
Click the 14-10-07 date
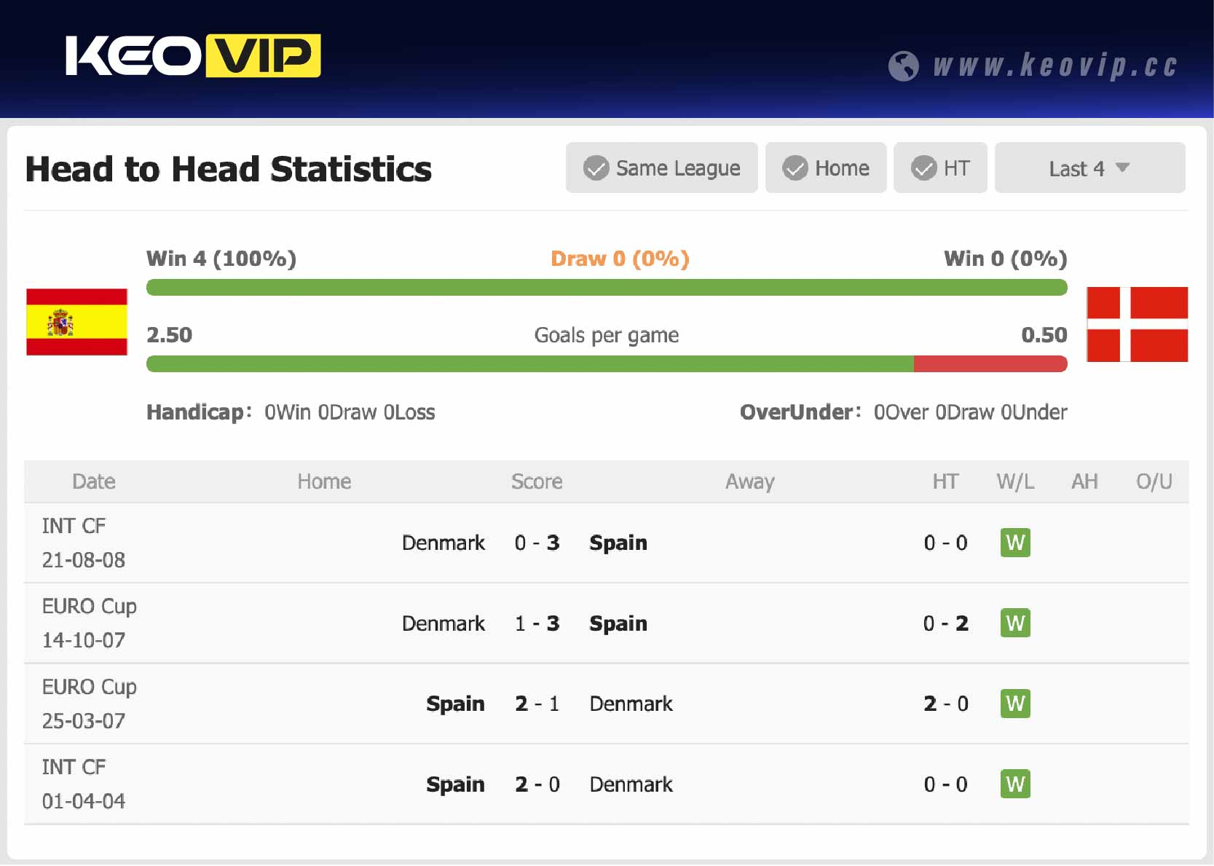coord(83,640)
